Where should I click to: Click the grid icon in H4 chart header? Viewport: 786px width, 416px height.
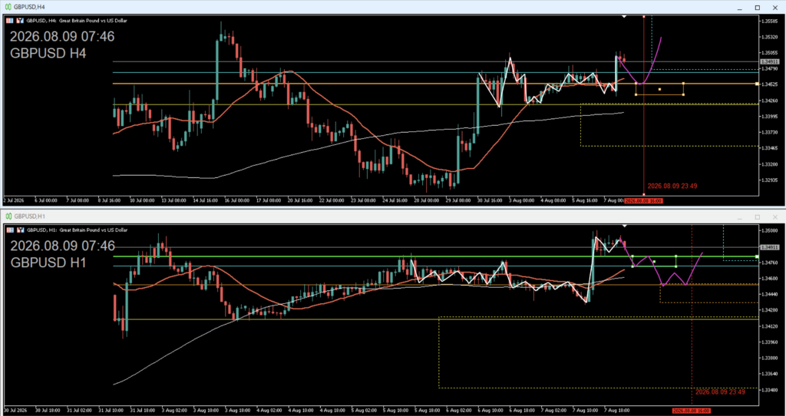(x=11, y=21)
